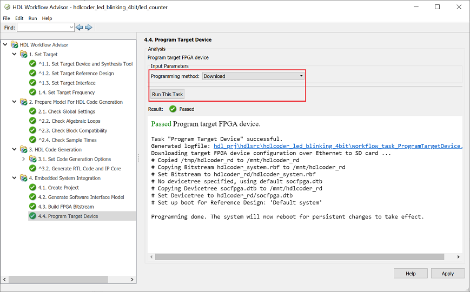
Task: Click green check icon beside Set Target Frequency
Action: pos(33,92)
